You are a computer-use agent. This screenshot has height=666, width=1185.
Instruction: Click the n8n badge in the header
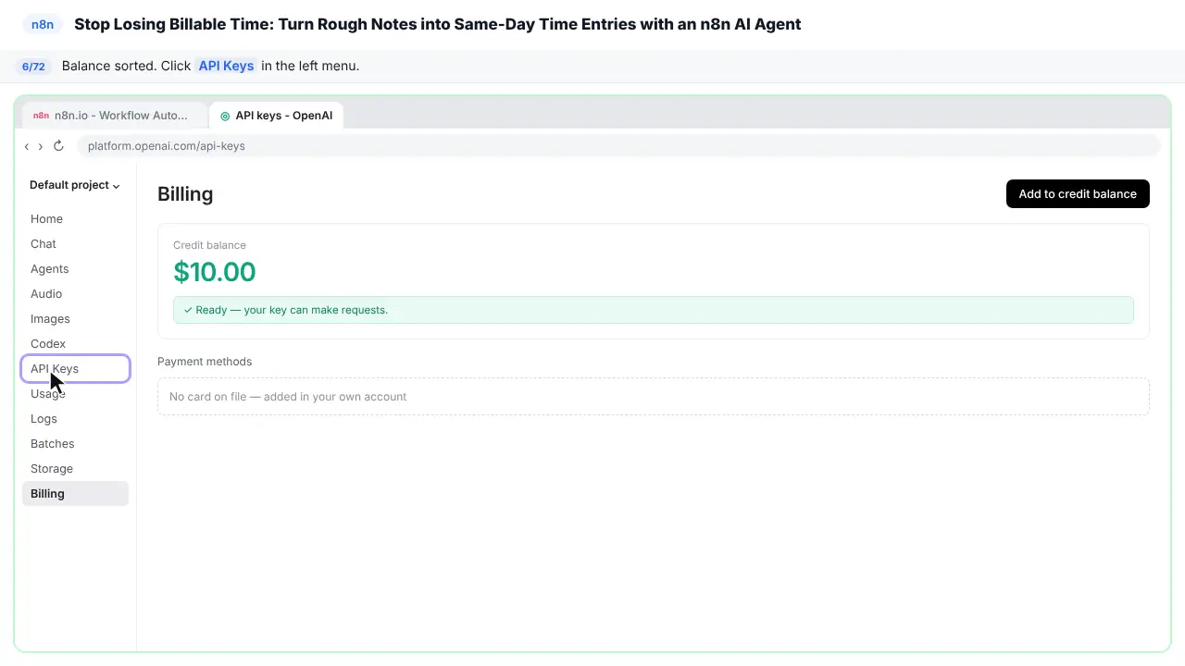(x=43, y=24)
